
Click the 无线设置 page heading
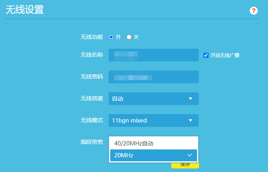coord(25,10)
